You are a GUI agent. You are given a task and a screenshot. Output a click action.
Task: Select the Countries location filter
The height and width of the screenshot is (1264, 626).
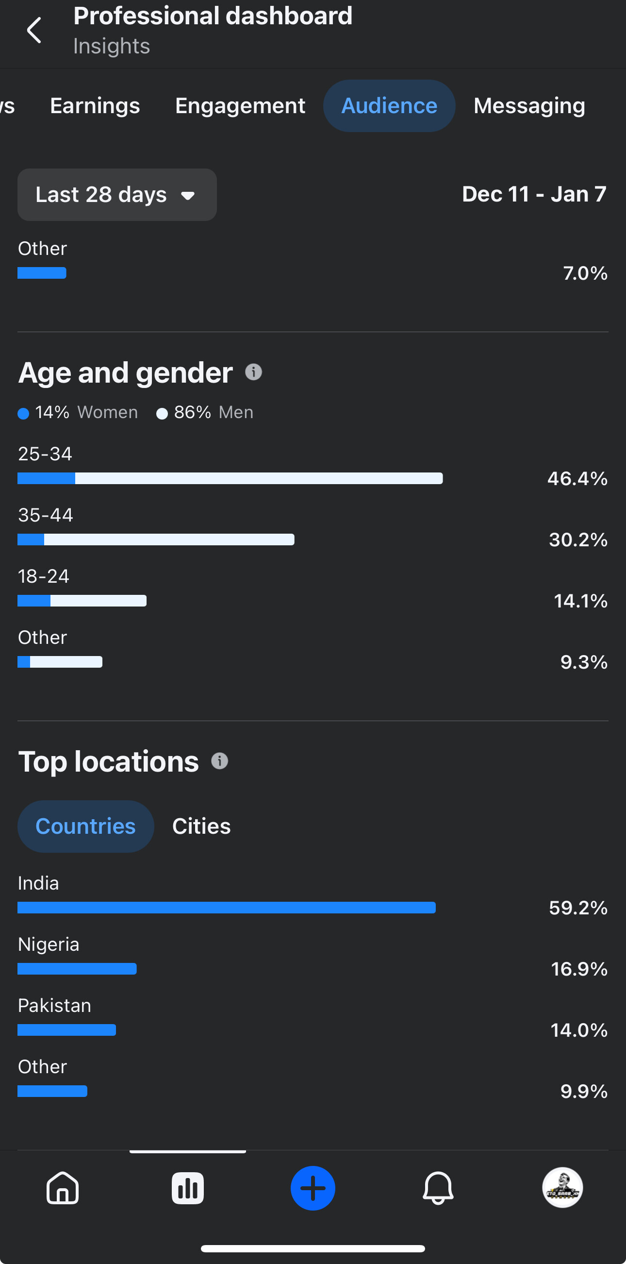tap(86, 826)
